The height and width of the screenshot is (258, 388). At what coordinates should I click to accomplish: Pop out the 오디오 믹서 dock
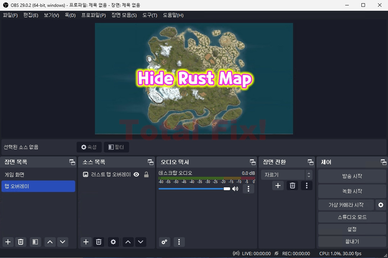253,162
